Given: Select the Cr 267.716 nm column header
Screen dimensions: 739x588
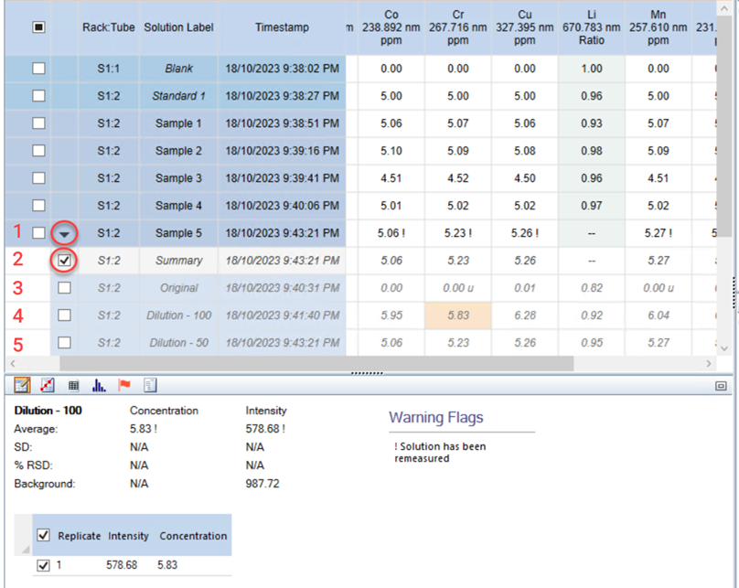Looking at the screenshot, I should pos(457,27).
